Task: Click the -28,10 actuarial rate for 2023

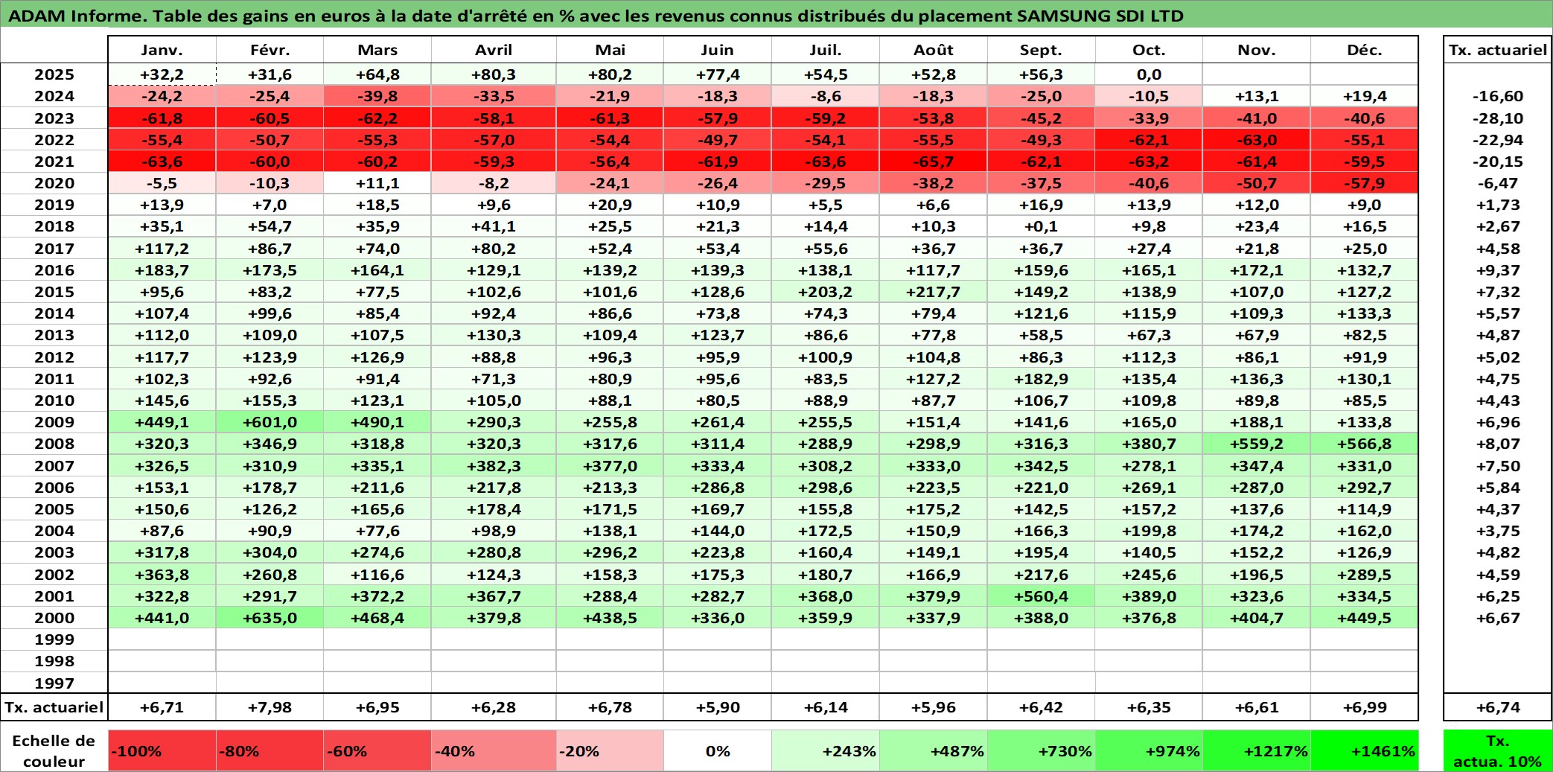Action: (x=1498, y=118)
